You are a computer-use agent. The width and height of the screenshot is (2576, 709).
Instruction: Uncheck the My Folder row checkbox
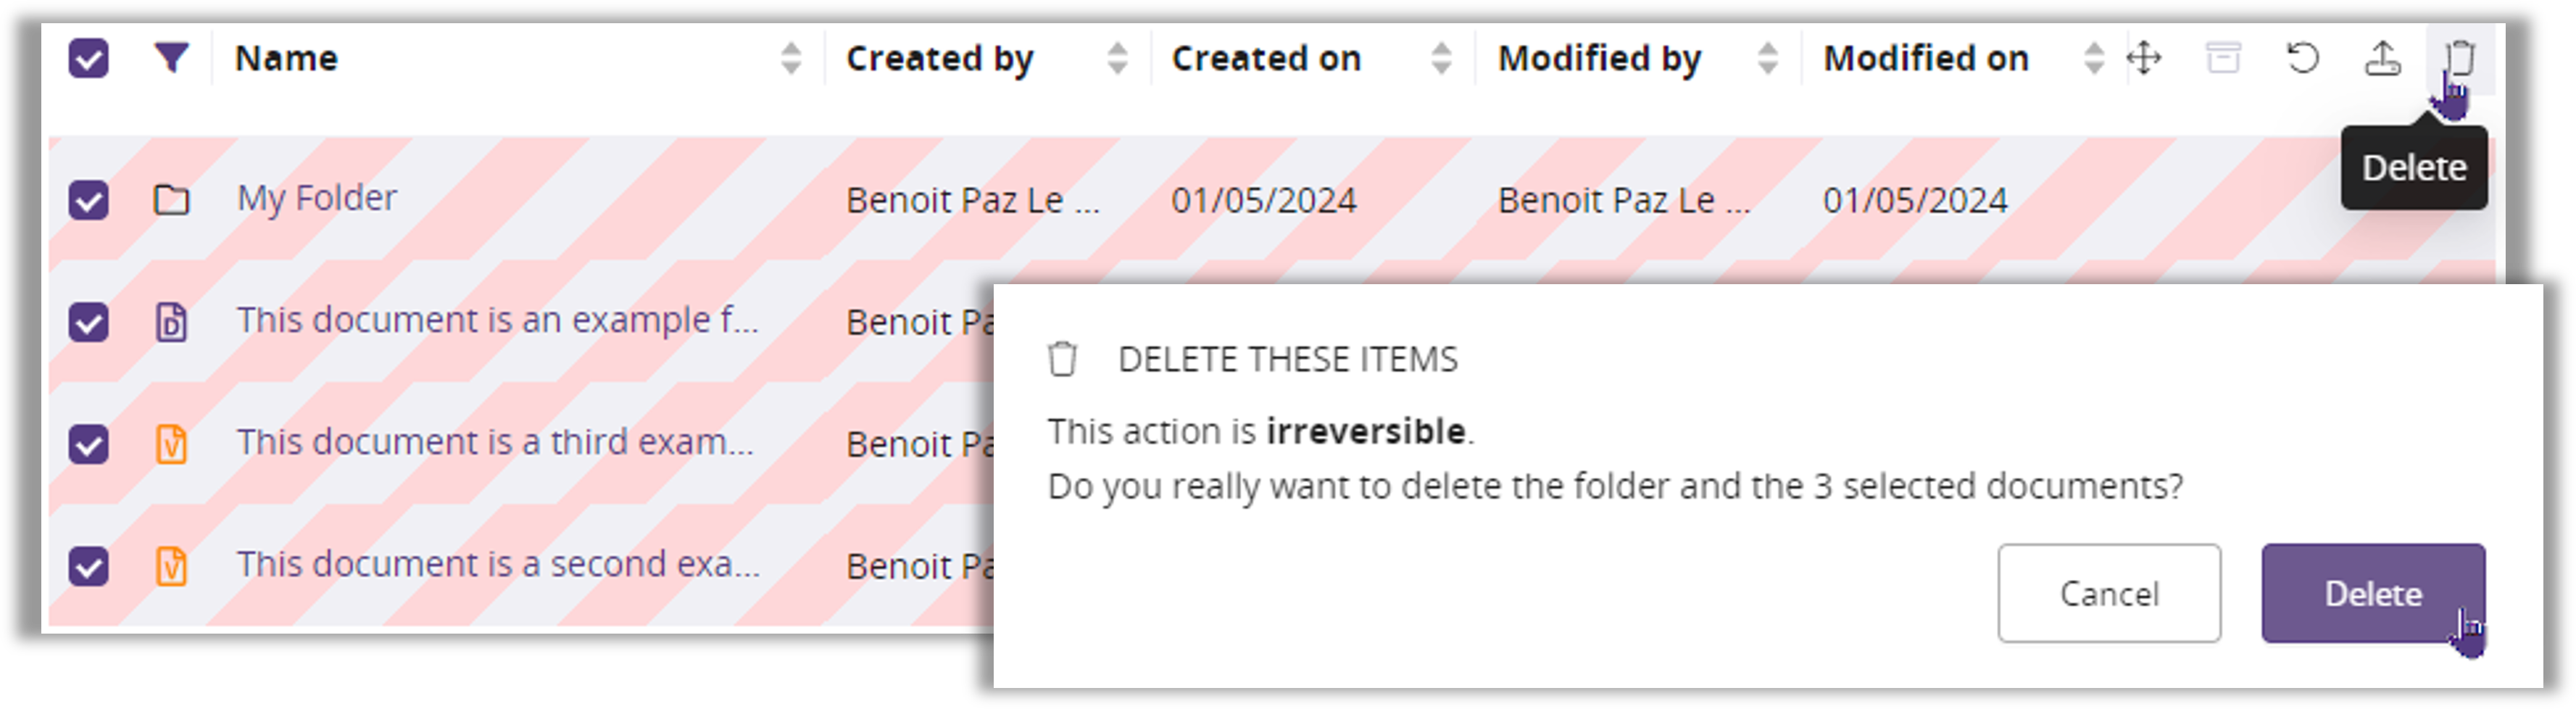point(89,200)
